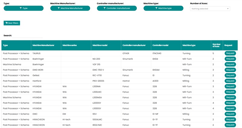Request the TAURUS iTNC640 post processor
This screenshot has width=242, height=128.
click(x=230, y=53)
